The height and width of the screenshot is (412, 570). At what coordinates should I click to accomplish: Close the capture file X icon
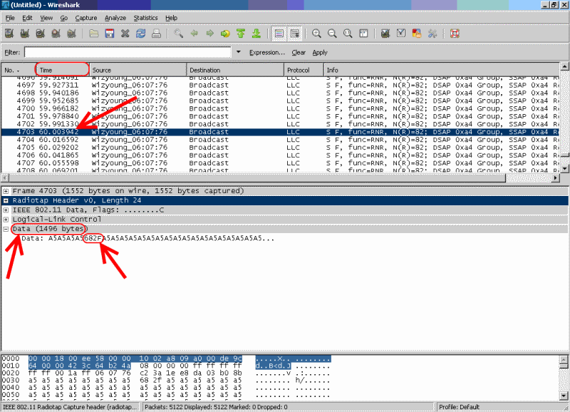[125, 34]
